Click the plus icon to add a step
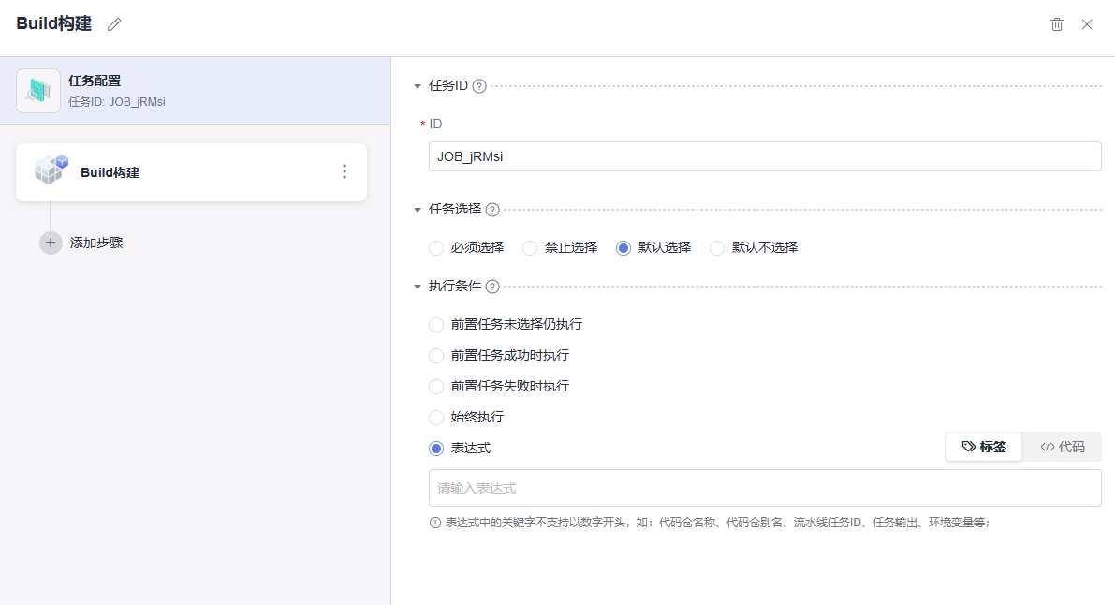This screenshot has height=605, width=1115. click(51, 243)
